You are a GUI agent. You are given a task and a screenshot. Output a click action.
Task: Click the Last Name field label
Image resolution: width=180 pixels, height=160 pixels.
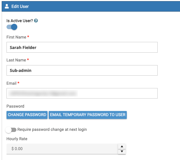[16, 60]
